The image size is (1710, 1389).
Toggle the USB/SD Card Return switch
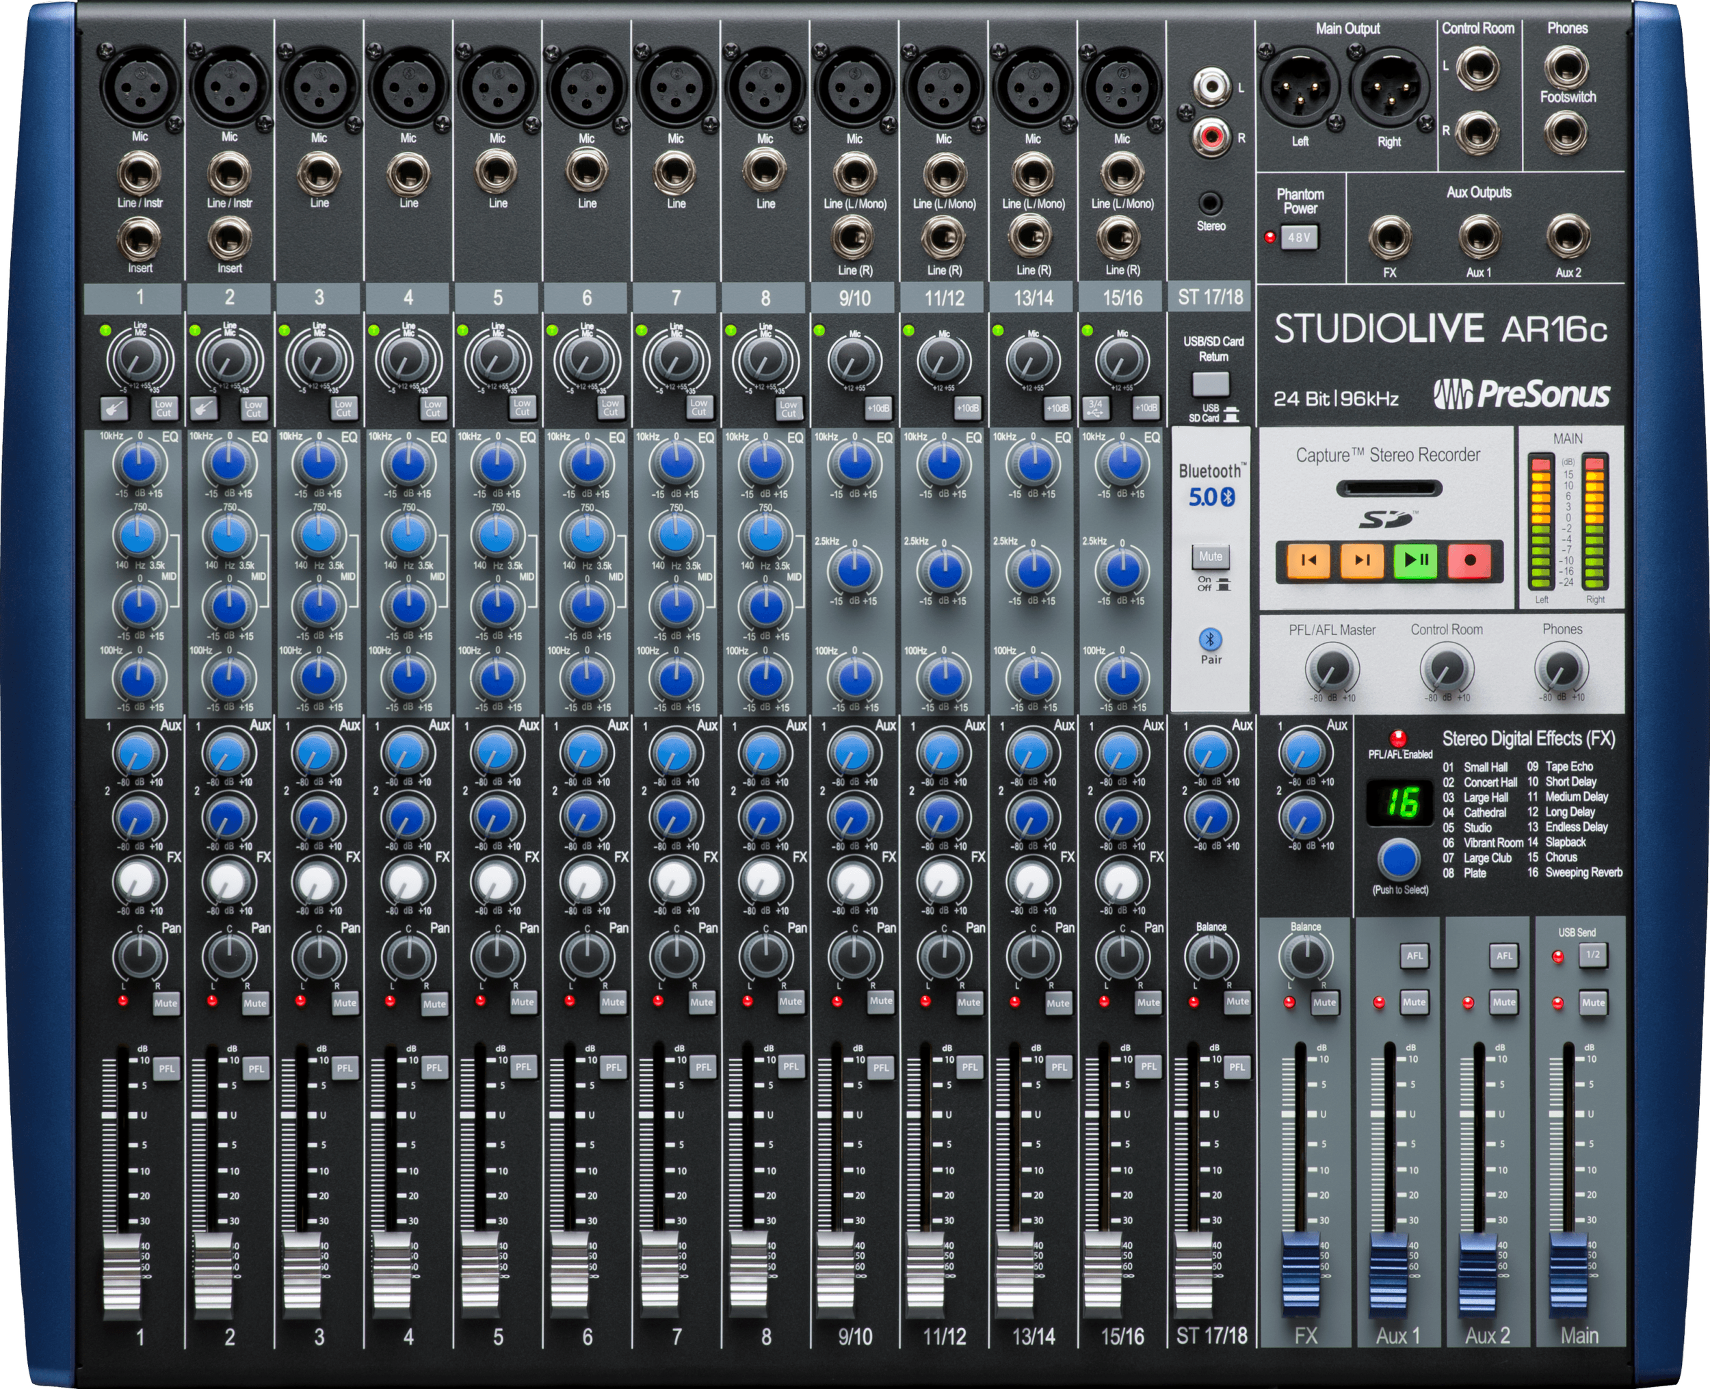tap(1211, 384)
